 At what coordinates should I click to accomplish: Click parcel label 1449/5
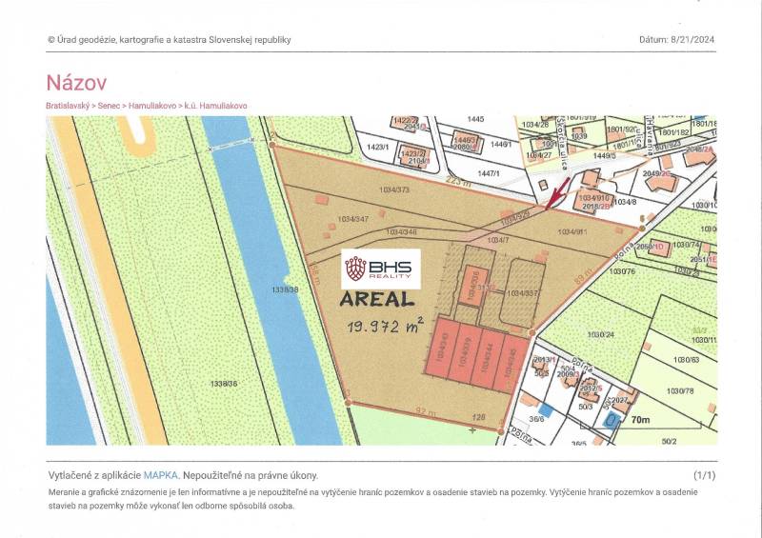[x=604, y=155]
